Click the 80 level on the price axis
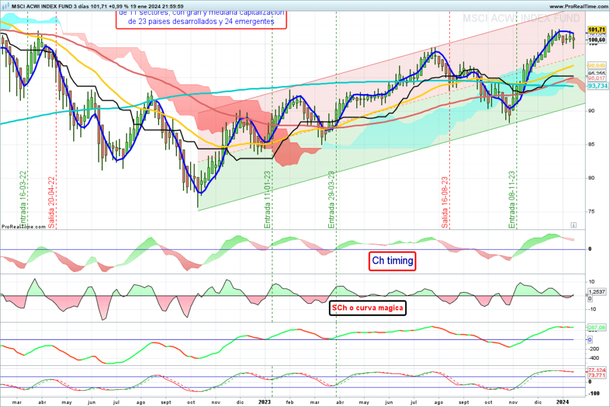Viewport: 610px width, 407px height. 592,178
